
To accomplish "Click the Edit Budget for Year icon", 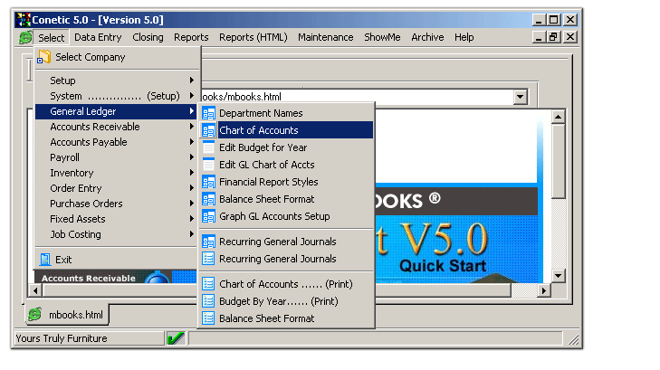I will click(209, 147).
